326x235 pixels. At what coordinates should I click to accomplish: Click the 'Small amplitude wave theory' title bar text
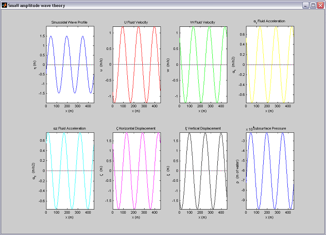click(x=36, y=5)
